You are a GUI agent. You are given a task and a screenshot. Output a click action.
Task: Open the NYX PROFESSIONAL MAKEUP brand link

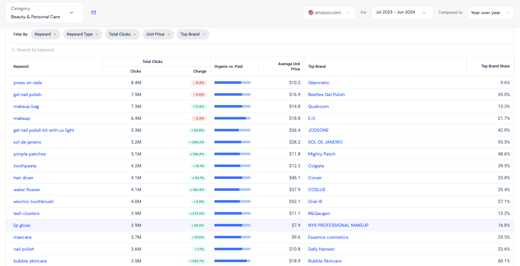point(338,225)
